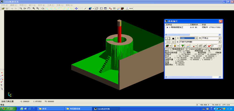Click the yellow-red tool display icon
234x111 pixels.
pyautogui.click(x=175, y=46)
